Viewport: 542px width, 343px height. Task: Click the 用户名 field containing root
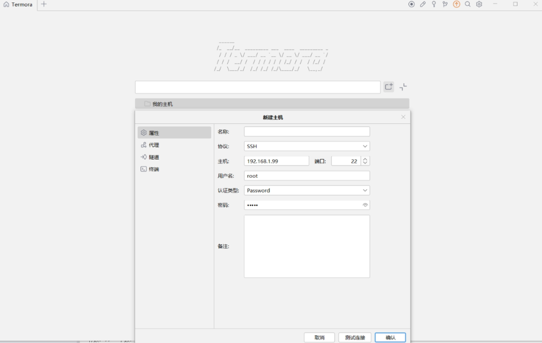307,176
